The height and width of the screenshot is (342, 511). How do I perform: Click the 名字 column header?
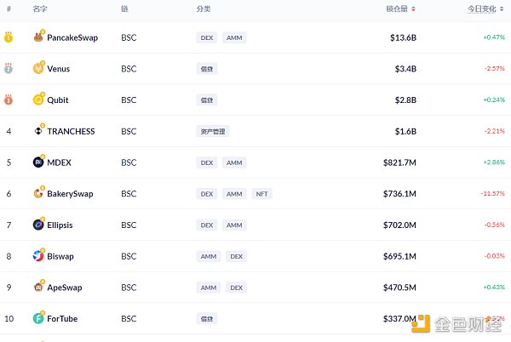tap(39, 9)
